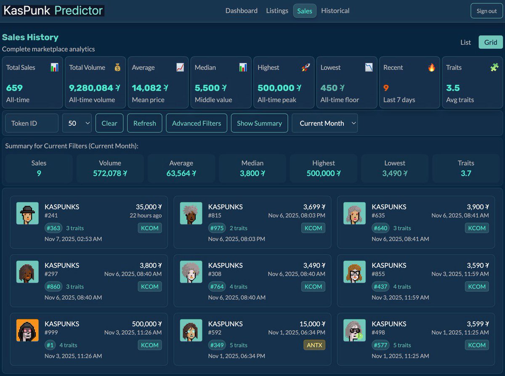
Task: Click rank badge #975 on KasPunk #815
Action: 217,228
